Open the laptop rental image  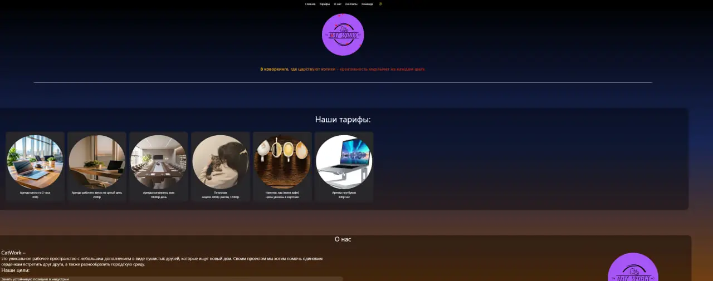[x=344, y=161]
